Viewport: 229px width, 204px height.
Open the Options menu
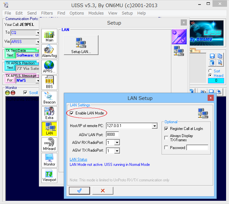[x=77, y=13]
